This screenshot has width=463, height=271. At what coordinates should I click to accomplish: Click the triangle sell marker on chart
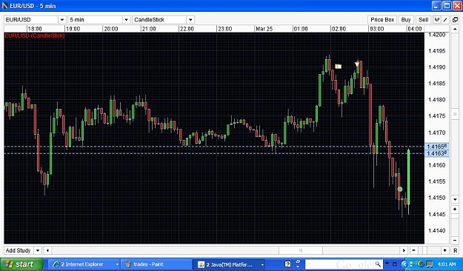tap(357, 64)
